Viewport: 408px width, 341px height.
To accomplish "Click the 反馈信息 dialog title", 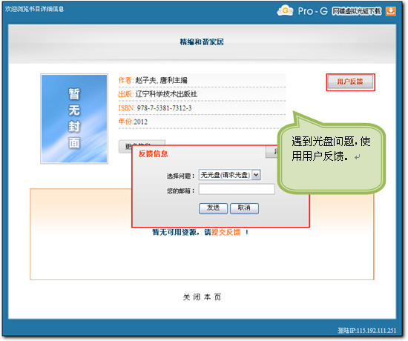I will pos(153,153).
